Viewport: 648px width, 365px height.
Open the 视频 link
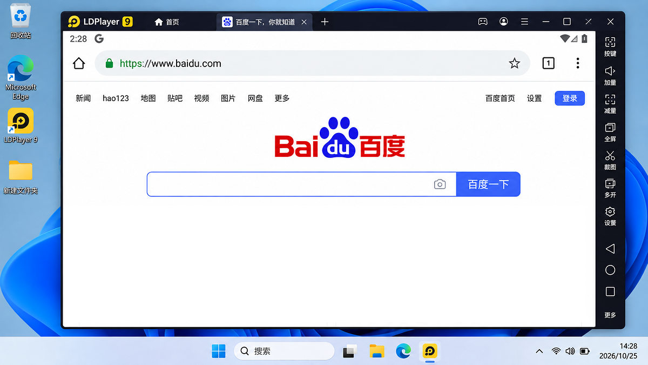(x=201, y=98)
